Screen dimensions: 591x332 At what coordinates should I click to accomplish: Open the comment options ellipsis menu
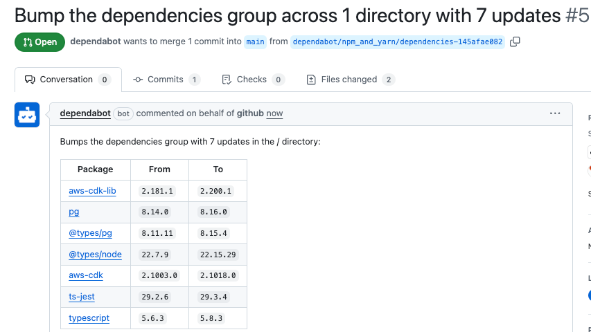coord(555,113)
